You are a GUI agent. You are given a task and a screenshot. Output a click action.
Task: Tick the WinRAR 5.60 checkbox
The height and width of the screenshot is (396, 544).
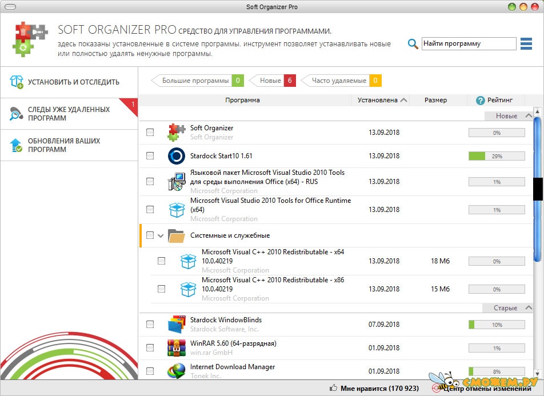pos(150,348)
